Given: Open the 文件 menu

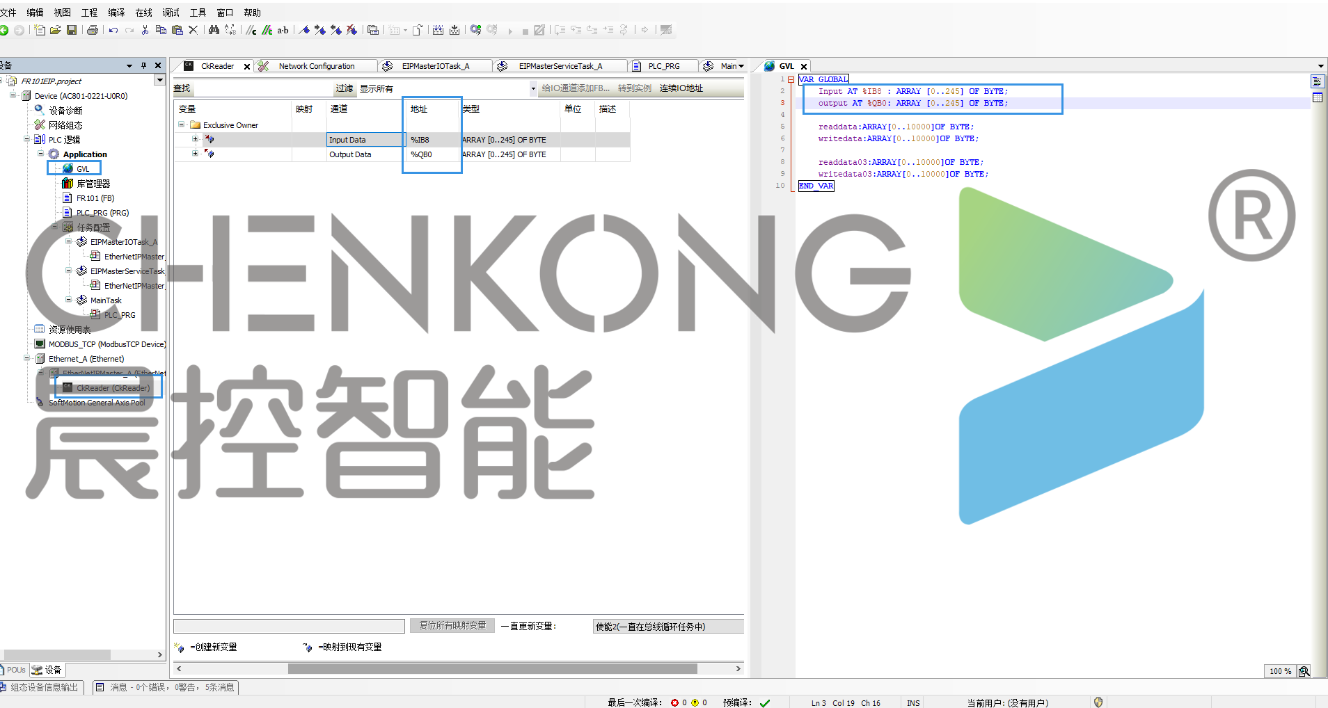Looking at the screenshot, I should click(8, 13).
